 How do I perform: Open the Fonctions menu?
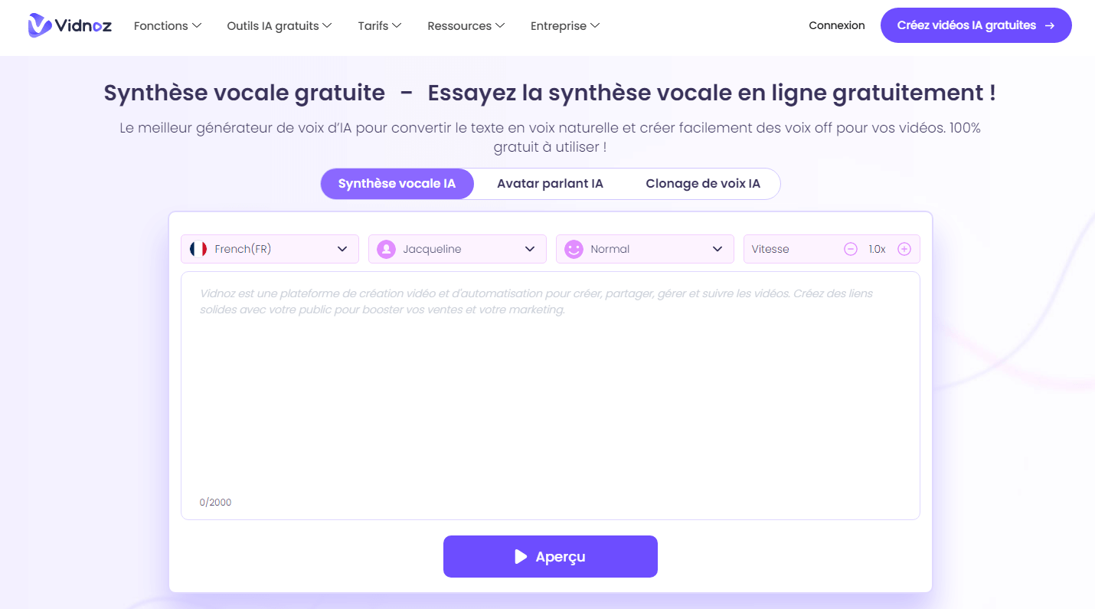click(168, 26)
